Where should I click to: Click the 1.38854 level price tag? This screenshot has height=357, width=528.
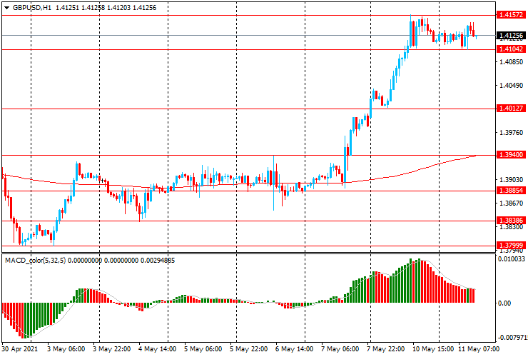click(x=511, y=191)
